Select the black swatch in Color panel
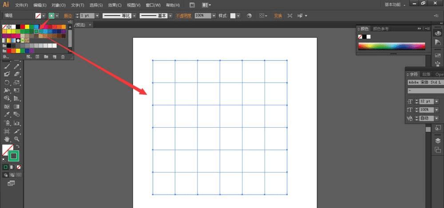Screen dimensions: 444x208 [x=364, y=37]
